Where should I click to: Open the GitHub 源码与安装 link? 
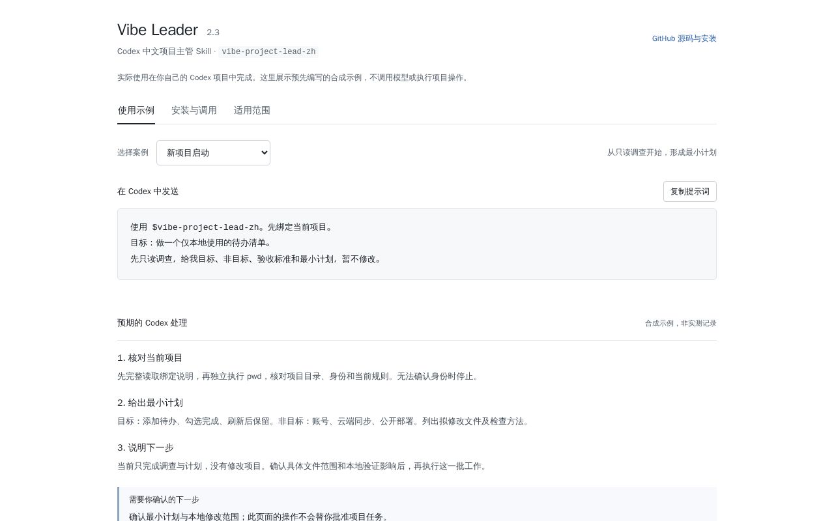pyautogui.click(x=684, y=38)
